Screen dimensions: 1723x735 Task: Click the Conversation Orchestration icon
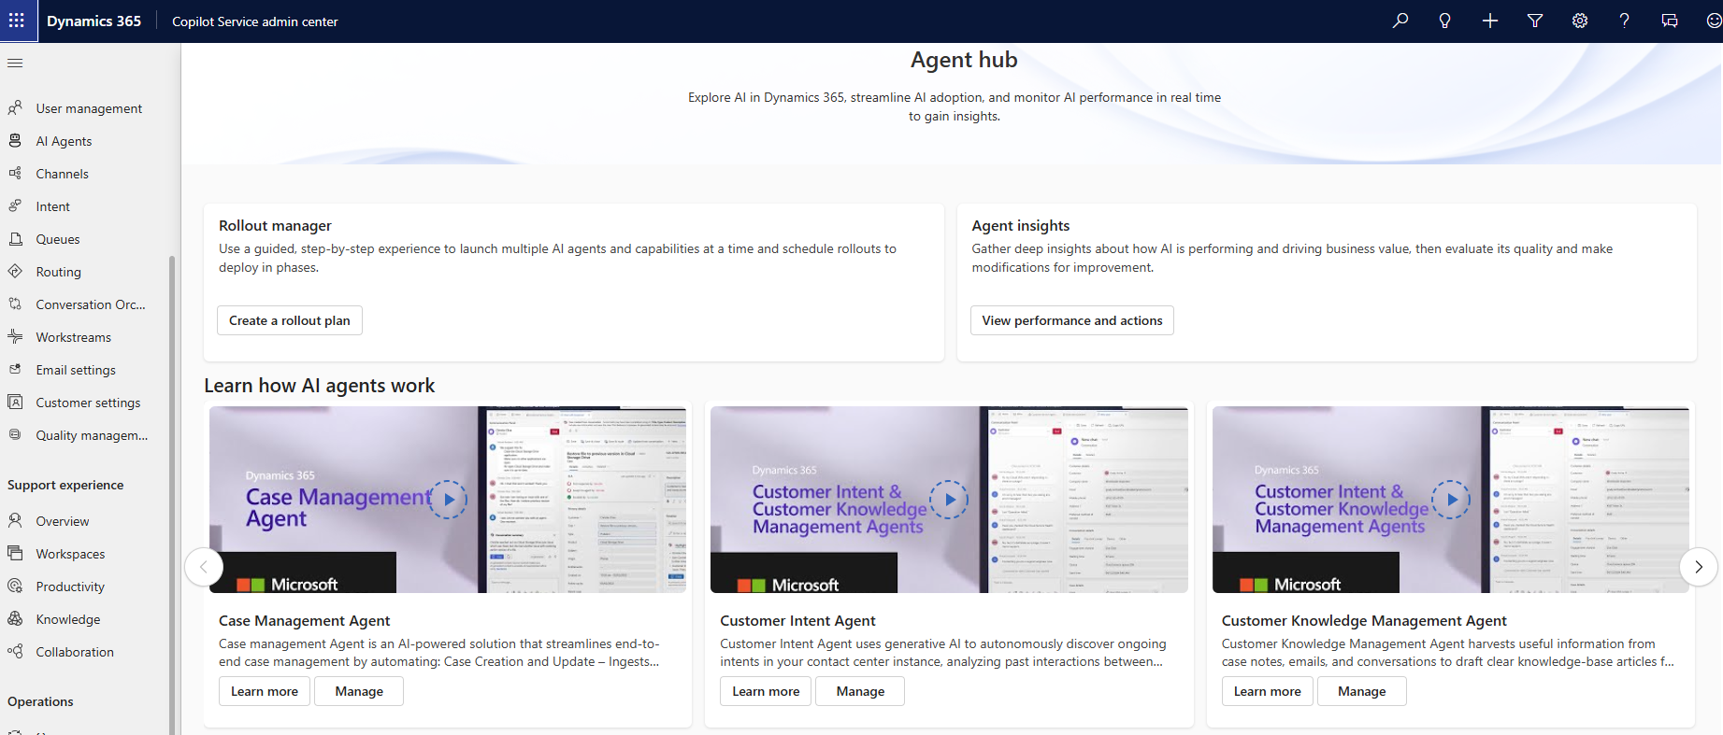(15, 304)
